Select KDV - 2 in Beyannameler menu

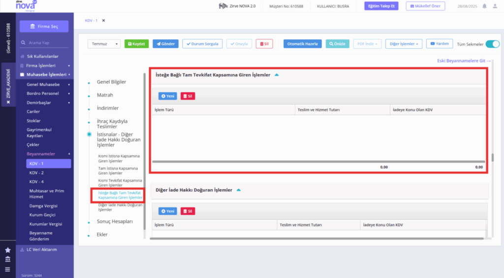coord(36,172)
